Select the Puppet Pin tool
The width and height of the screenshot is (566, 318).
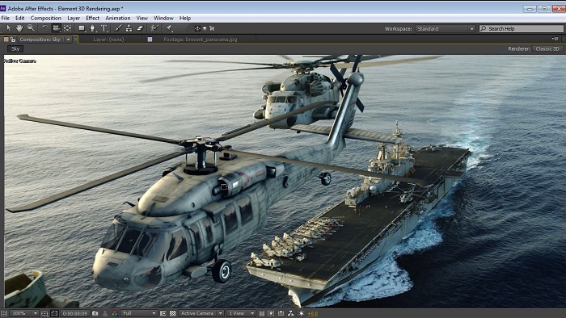[x=169, y=28]
